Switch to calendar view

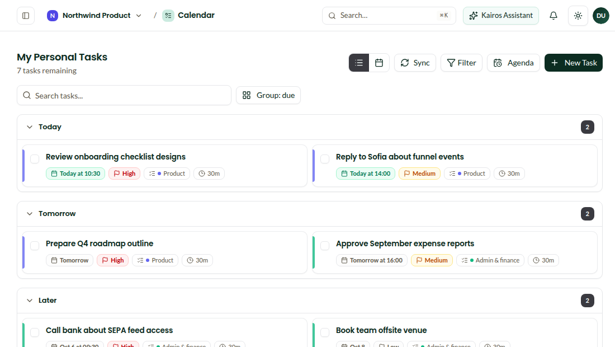pyautogui.click(x=379, y=63)
